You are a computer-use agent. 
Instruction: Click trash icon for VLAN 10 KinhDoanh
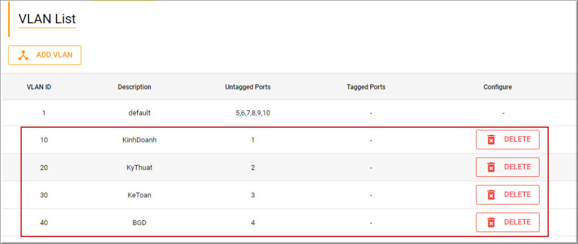click(491, 140)
